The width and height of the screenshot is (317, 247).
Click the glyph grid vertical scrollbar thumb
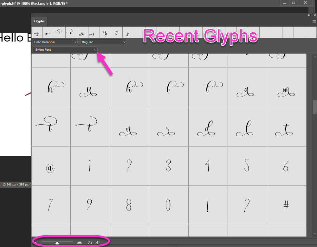pyautogui.click(x=315, y=107)
